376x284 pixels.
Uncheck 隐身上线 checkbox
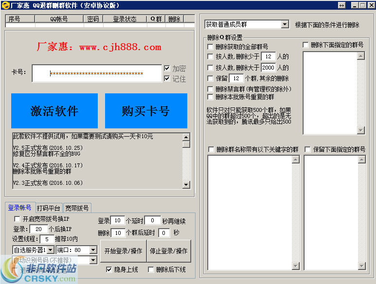click(109, 269)
